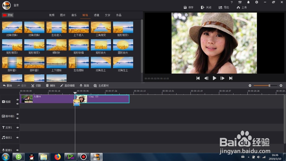Open the QQ penguin taskbar icon
This screenshot has width=286, height=161.
click(x=31, y=157)
